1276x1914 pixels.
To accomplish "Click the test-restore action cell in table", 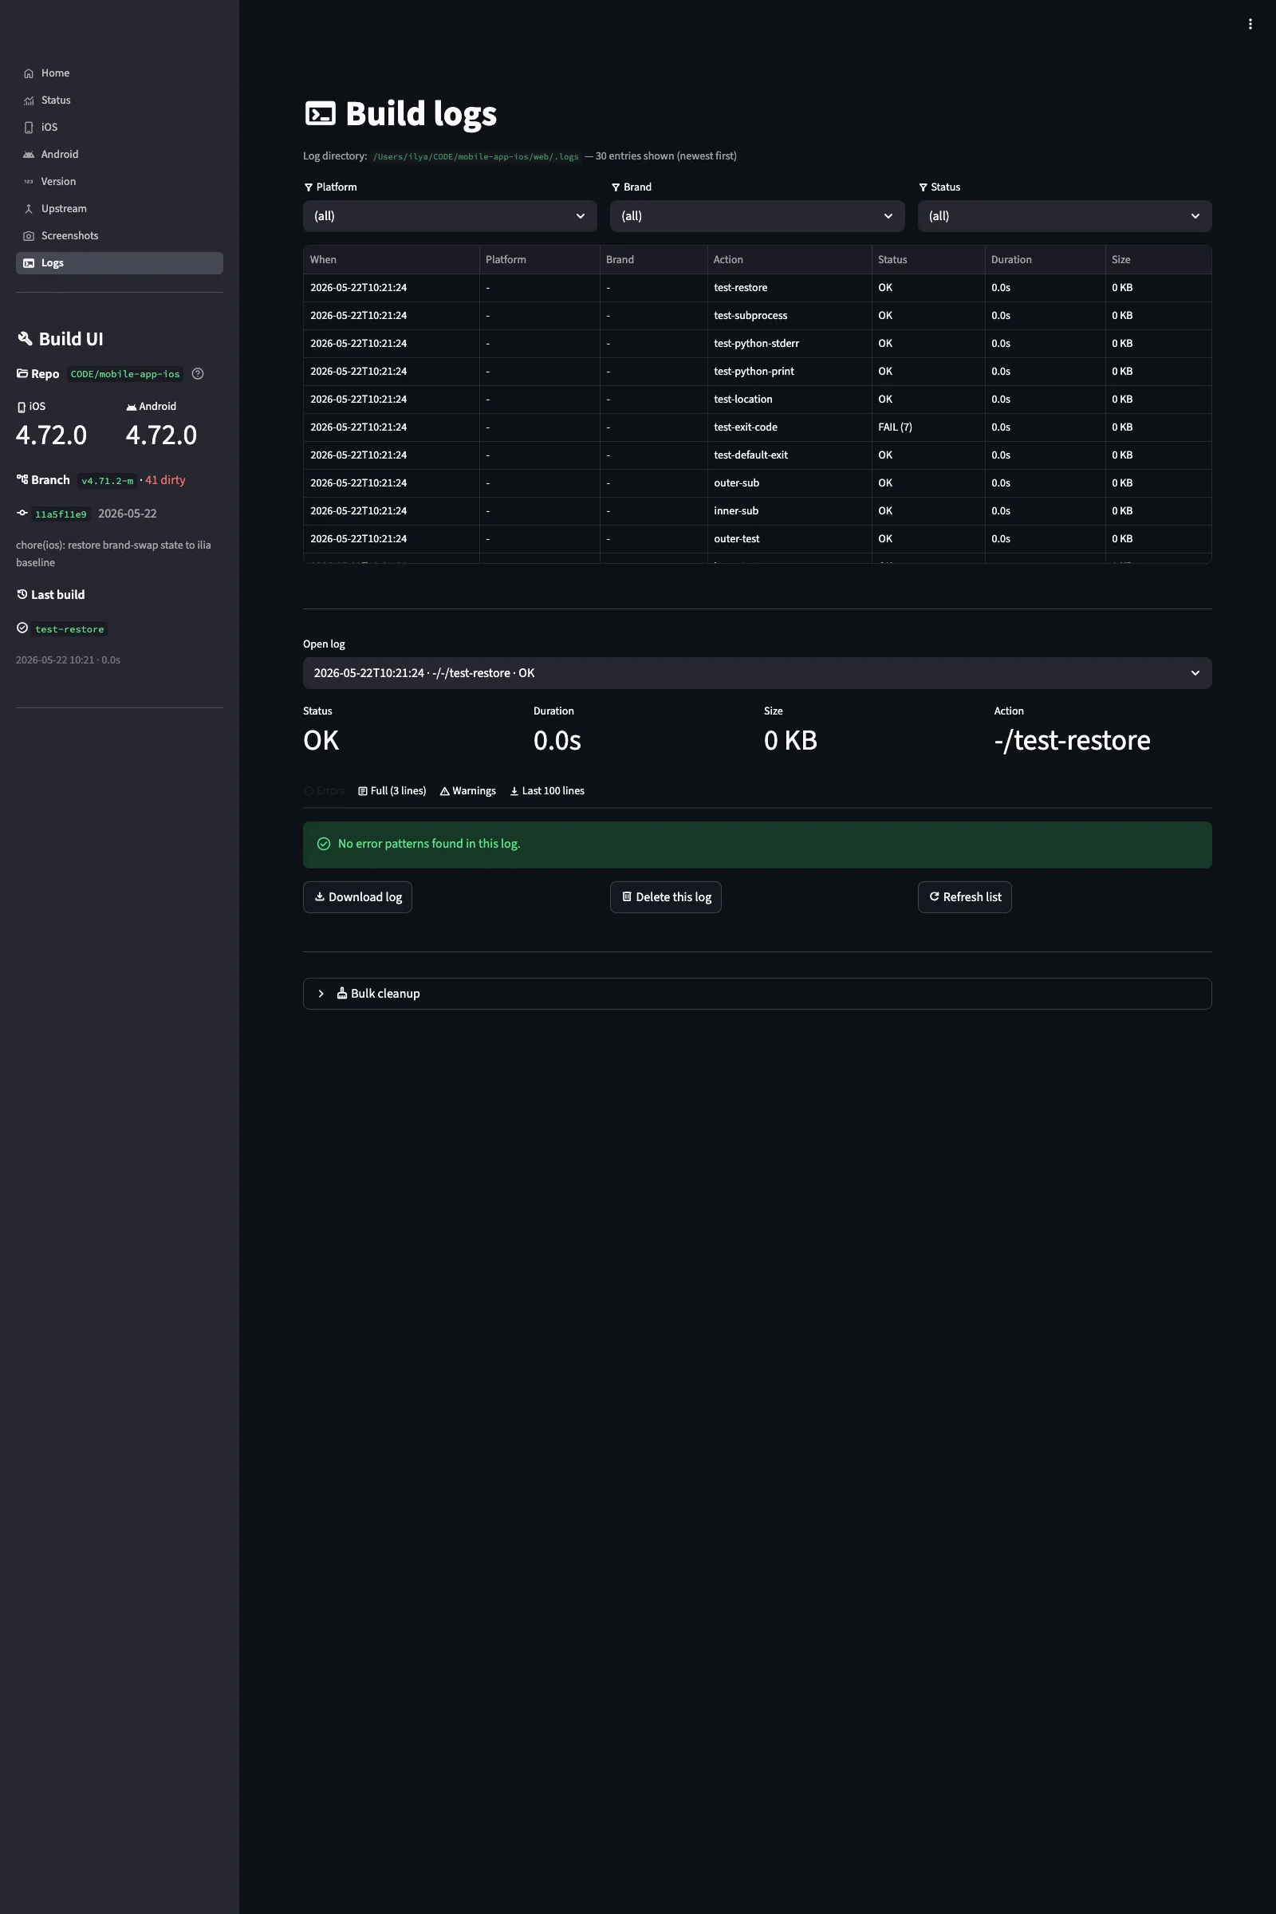I will 790,288.
